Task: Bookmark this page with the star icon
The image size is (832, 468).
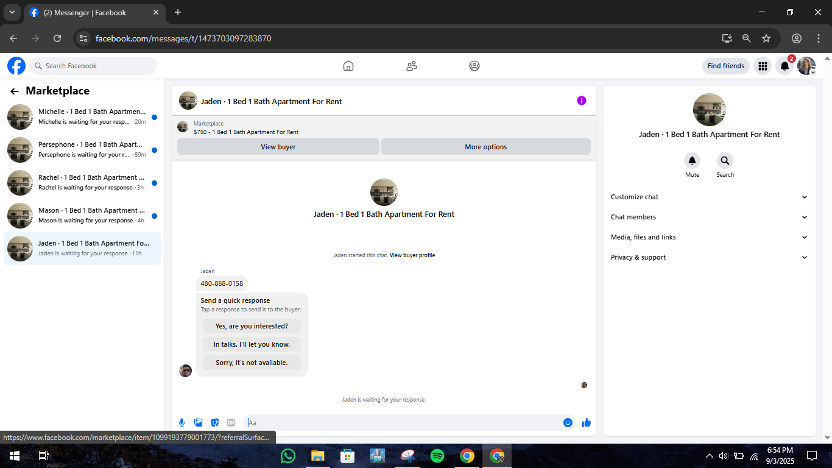Action: [766, 38]
